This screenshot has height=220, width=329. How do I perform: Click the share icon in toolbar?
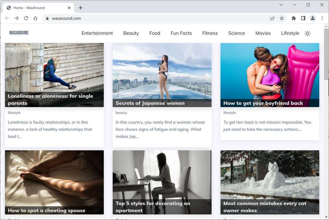coord(272,18)
